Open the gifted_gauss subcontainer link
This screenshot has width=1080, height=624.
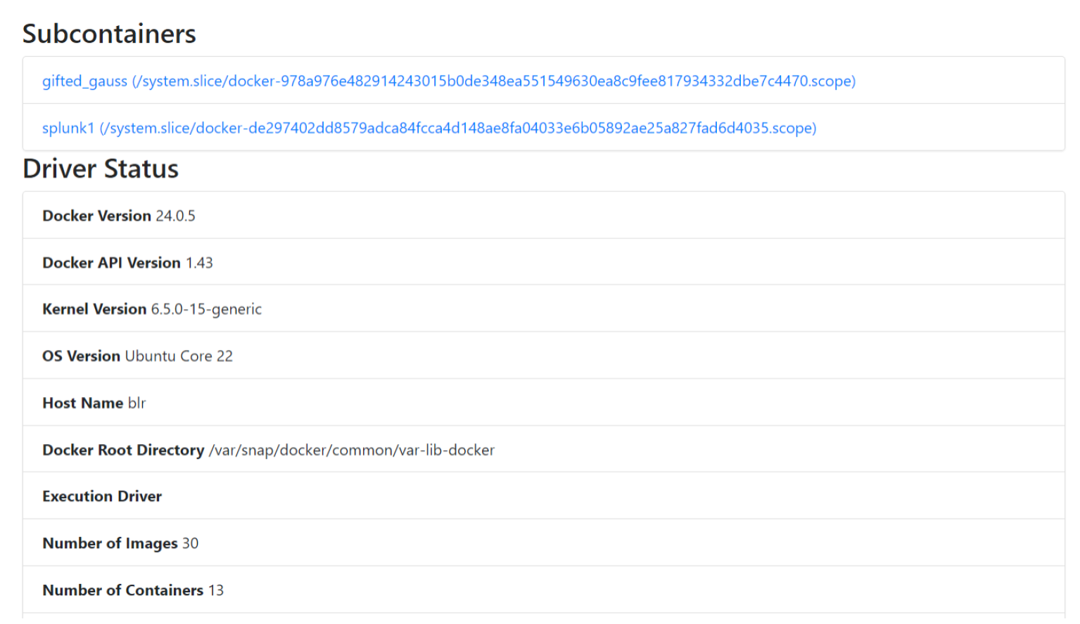point(448,81)
